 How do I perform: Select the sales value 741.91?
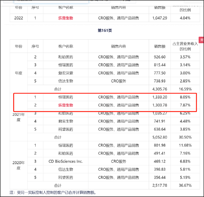(x=160, y=121)
